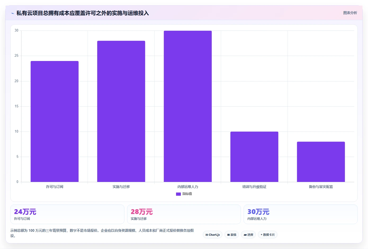
Task: Click the 30万元 data card value
Action: click(258, 212)
